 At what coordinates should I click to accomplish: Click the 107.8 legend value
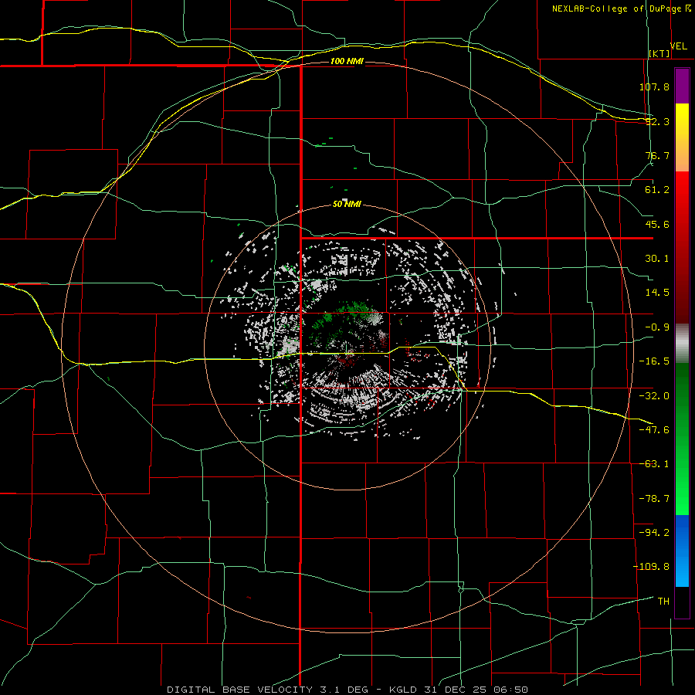point(654,86)
